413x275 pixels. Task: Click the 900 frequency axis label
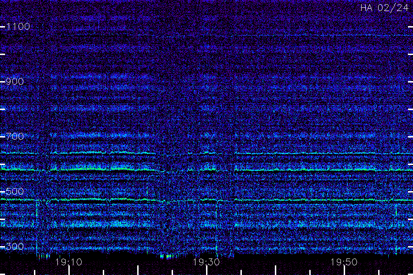[x=15, y=82]
